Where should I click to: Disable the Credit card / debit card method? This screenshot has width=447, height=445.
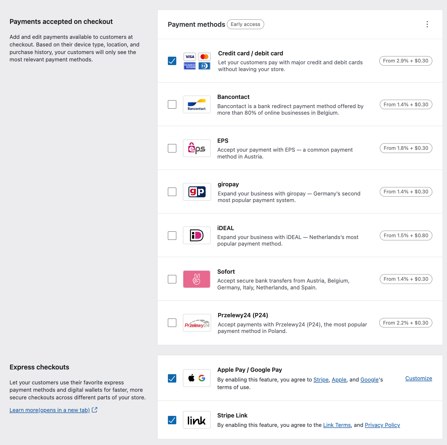click(172, 61)
